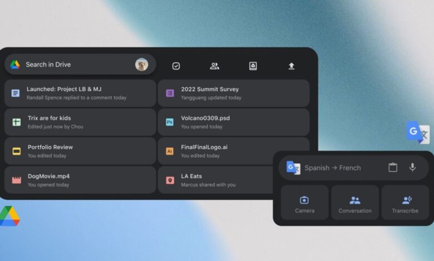This screenshot has width=434, height=261.
Task: Click 'You opened today' under DogMovie.mp4
Action: coord(48,185)
